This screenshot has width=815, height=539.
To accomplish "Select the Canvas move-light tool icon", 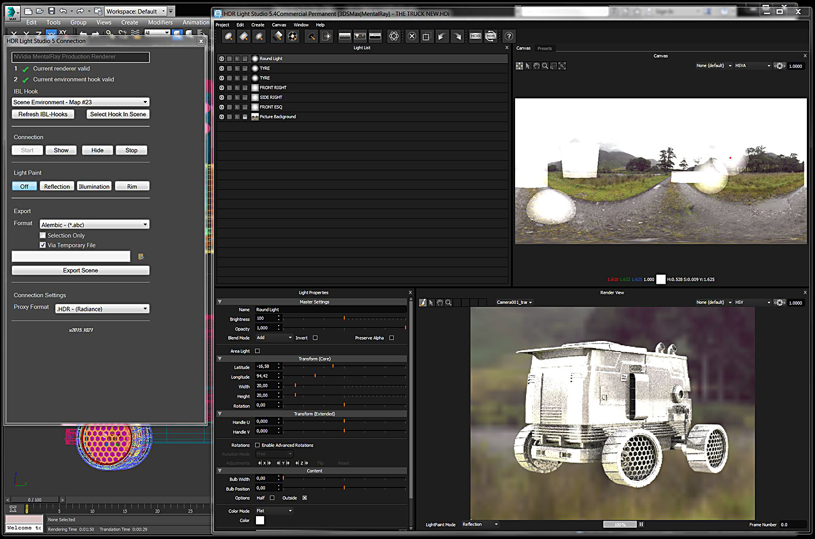I will (519, 66).
